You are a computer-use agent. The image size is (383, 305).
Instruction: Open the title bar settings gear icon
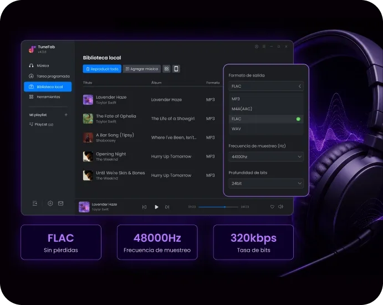click(x=257, y=47)
